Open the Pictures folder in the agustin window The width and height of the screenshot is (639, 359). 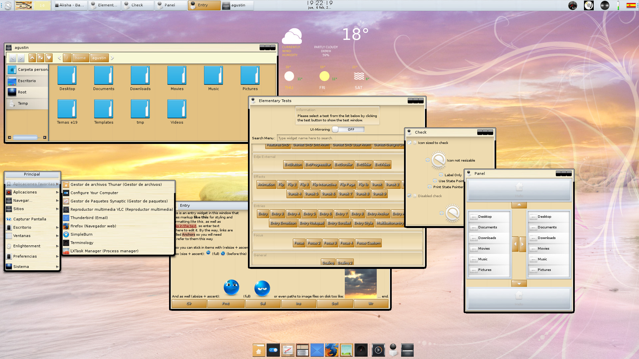[x=250, y=78]
